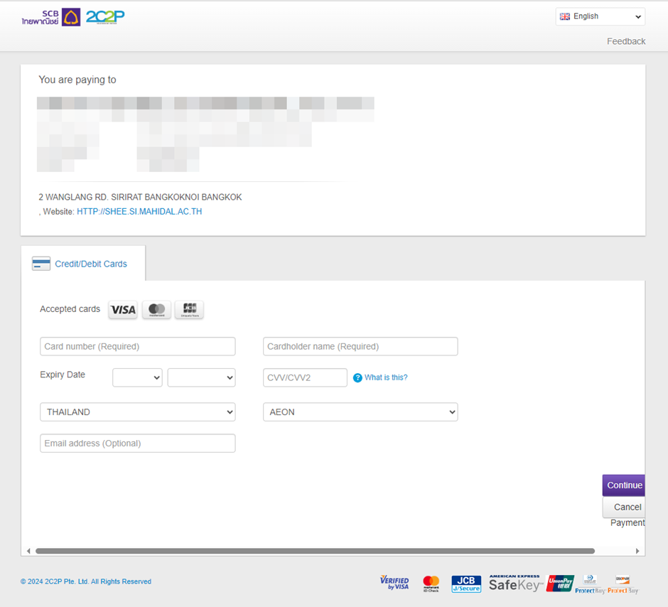668x607 pixels.
Task: Click the Visa accepted card icon
Action: point(123,310)
